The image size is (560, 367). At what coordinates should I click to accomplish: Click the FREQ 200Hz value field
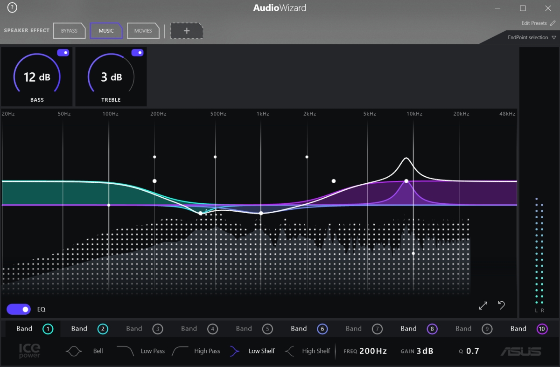point(372,351)
